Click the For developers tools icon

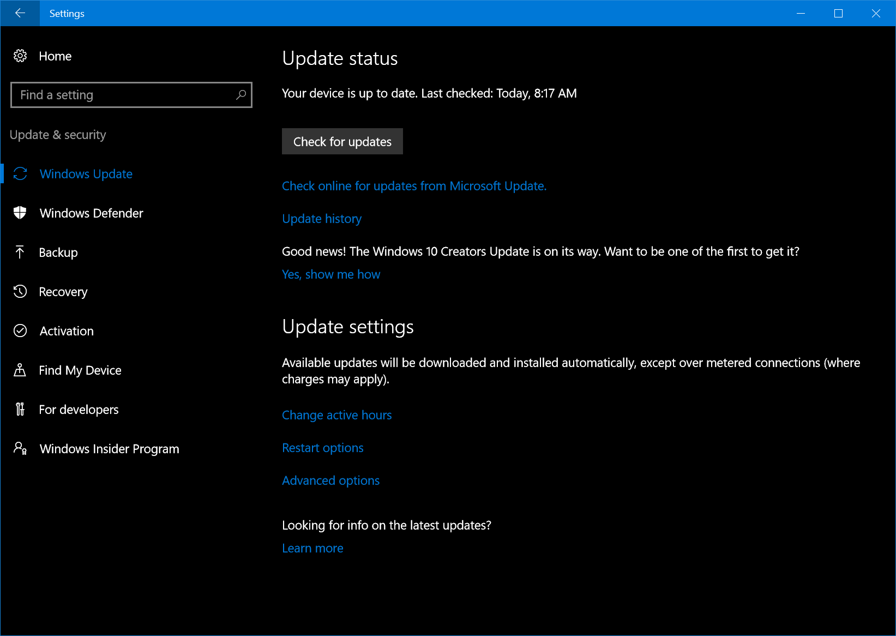[20, 410]
